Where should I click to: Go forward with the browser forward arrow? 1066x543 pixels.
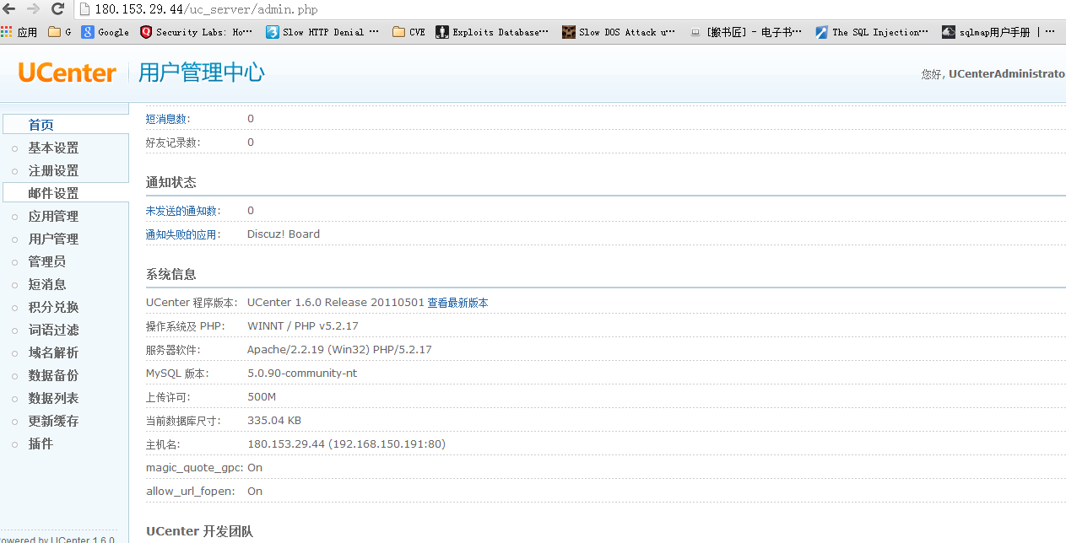(x=33, y=9)
